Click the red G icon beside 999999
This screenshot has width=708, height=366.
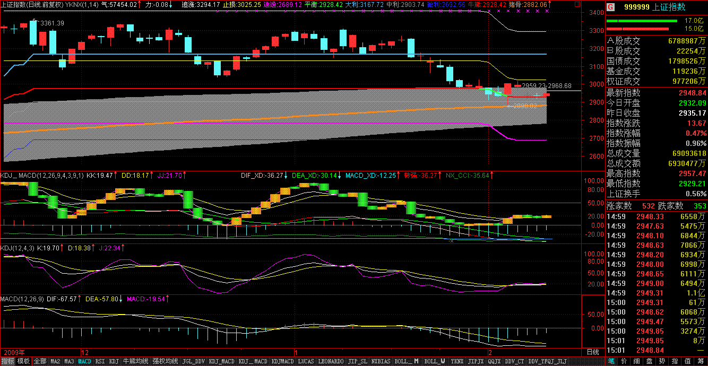click(x=611, y=7)
